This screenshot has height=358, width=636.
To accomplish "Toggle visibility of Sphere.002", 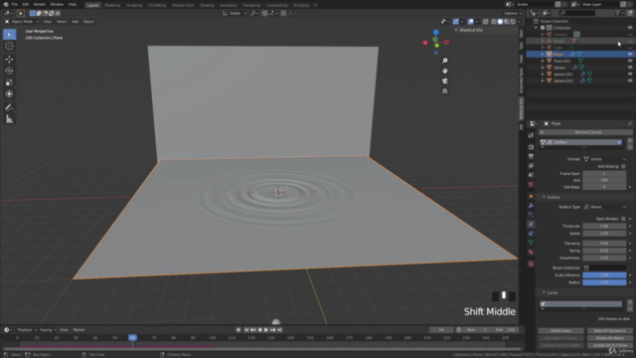I will [630, 81].
